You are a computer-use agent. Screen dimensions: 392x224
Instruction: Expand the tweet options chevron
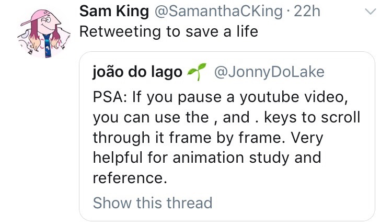370,12
